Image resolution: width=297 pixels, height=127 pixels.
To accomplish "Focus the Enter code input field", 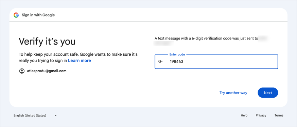I will click(x=216, y=62).
